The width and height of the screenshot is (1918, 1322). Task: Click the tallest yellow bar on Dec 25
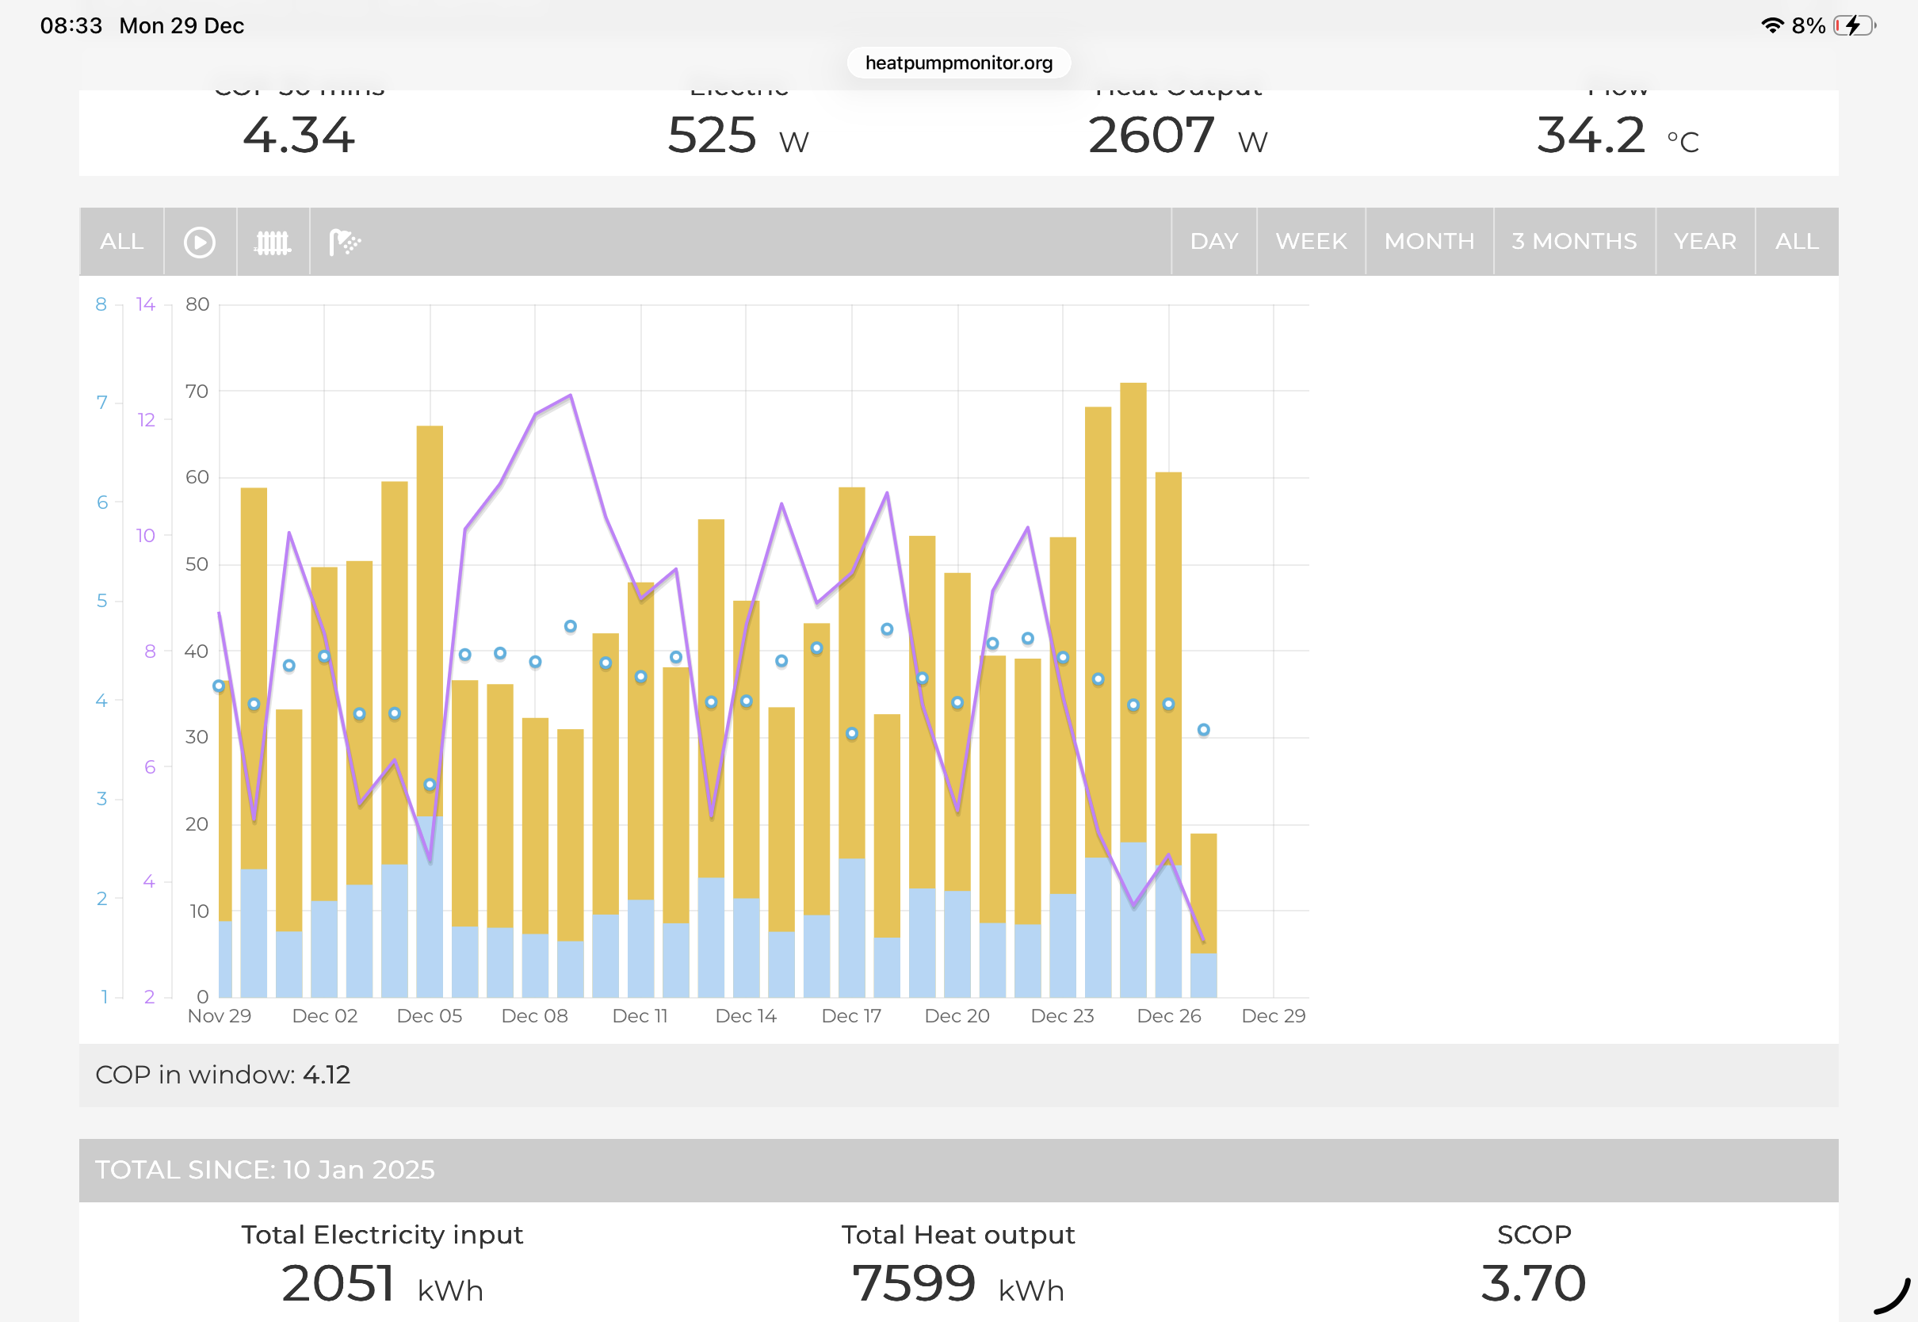[x=1133, y=580]
